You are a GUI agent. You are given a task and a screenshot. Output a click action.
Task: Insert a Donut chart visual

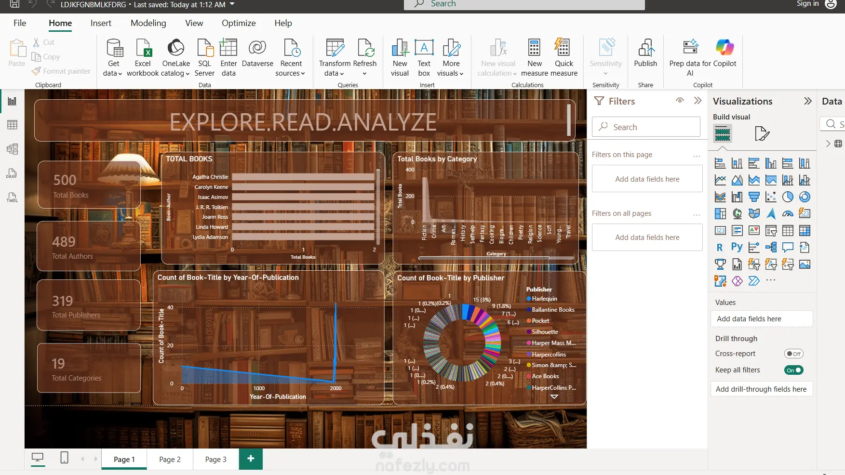pos(805,197)
